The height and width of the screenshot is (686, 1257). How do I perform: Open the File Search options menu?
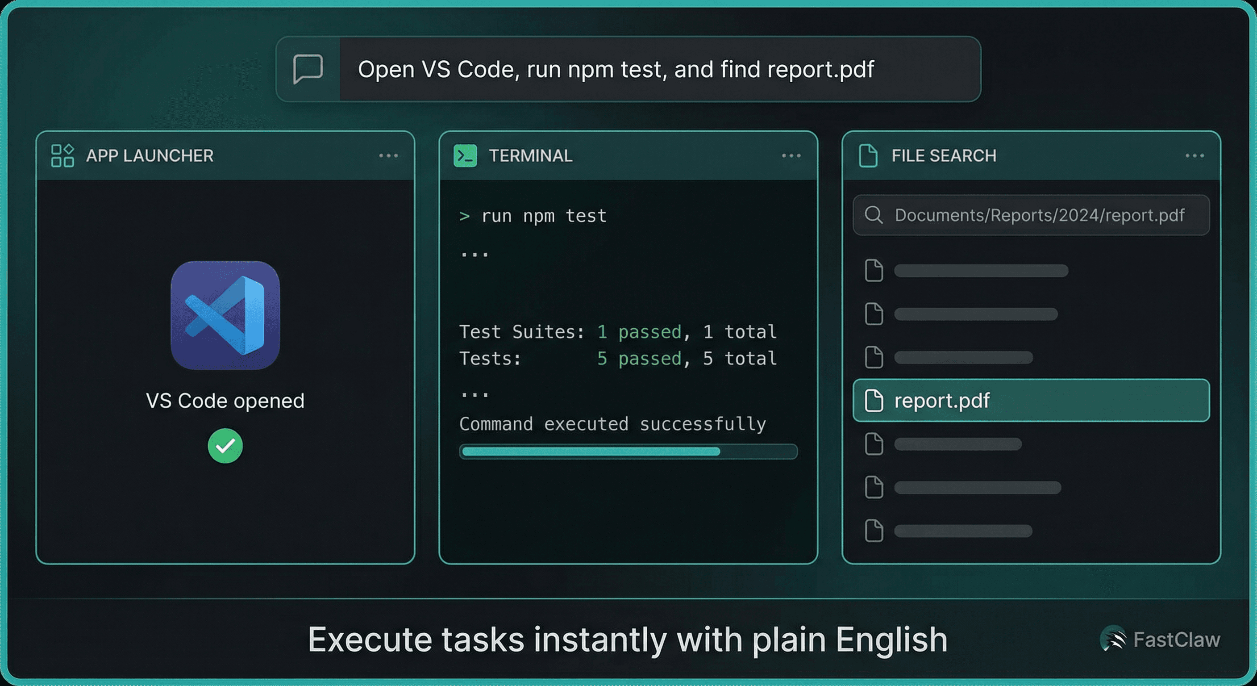pyautogui.click(x=1195, y=155)
